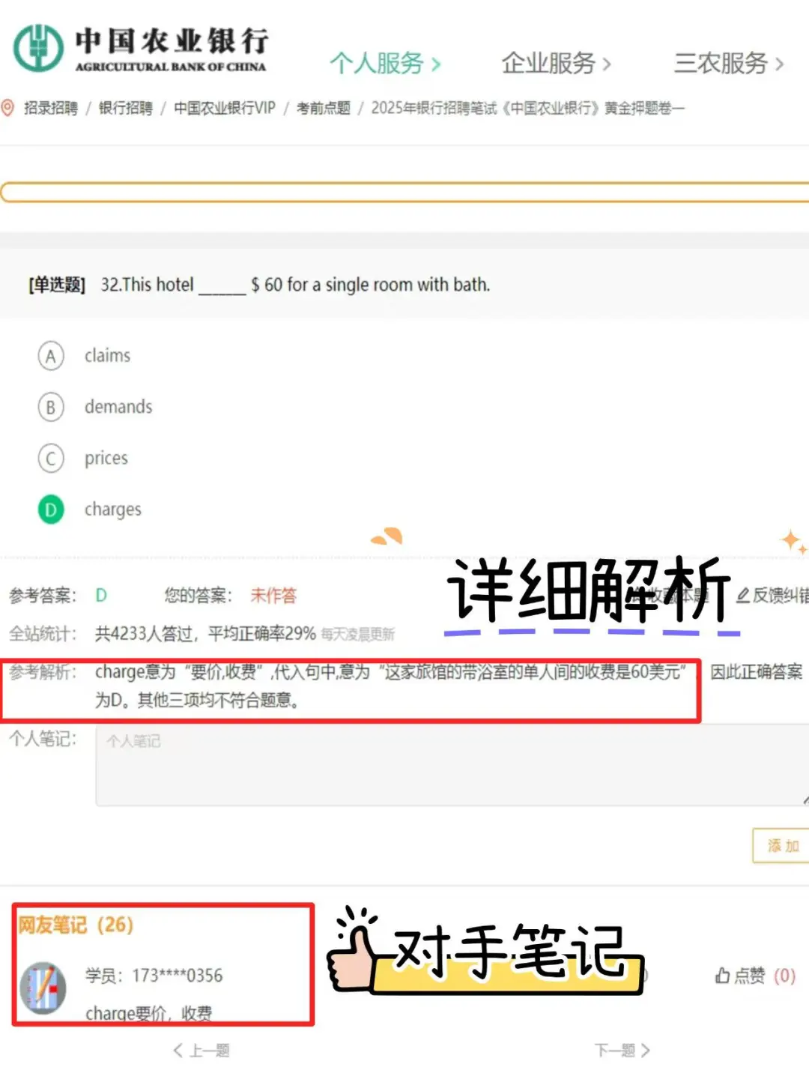This screenshot has height=1079, width=809.
Task: Click the 参考答案 D value
Action: point(101,596)
